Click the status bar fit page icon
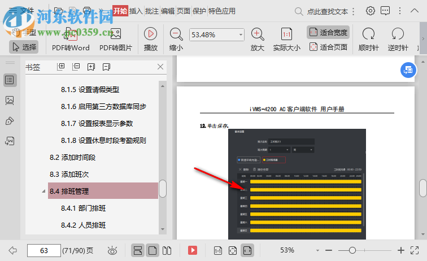Viewport: 427px width, 261px height. [233, 250]
